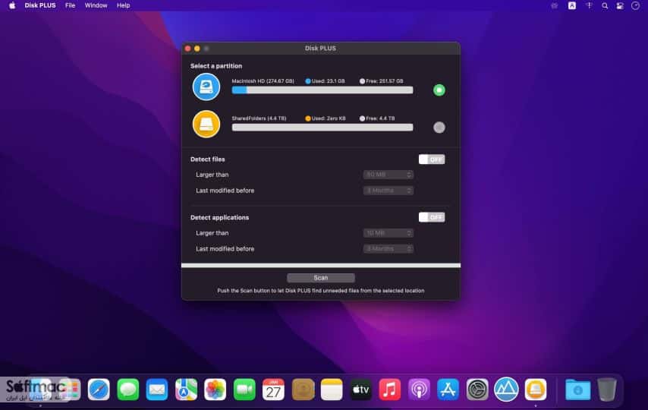Turn on the Detect files switch
The height and width of the screenshot is (410, 648).
click(x=432, y=159)
